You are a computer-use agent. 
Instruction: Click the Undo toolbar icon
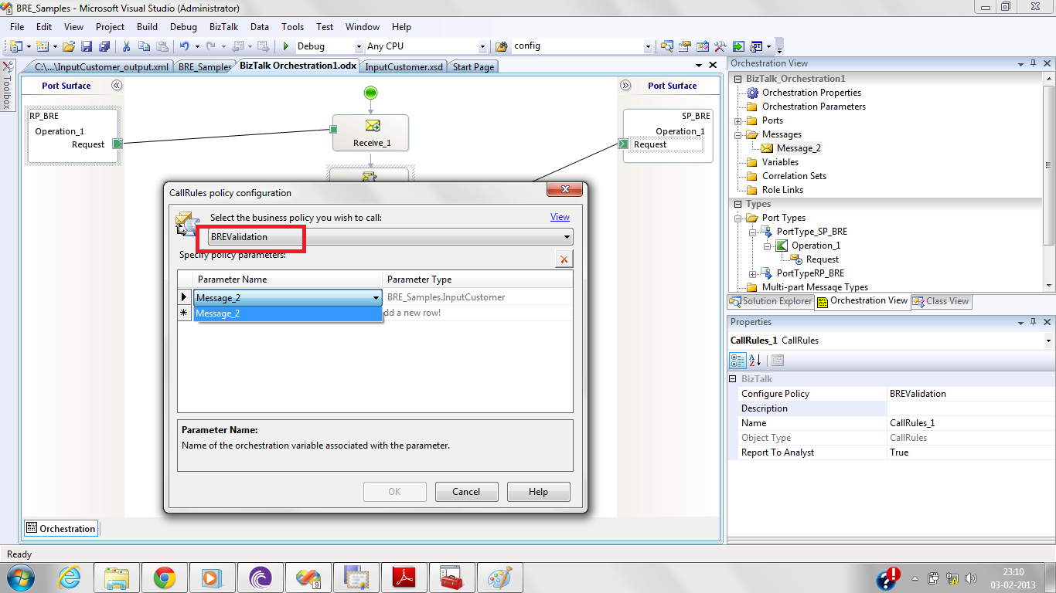pyautogui.click(x=185, y=46)
